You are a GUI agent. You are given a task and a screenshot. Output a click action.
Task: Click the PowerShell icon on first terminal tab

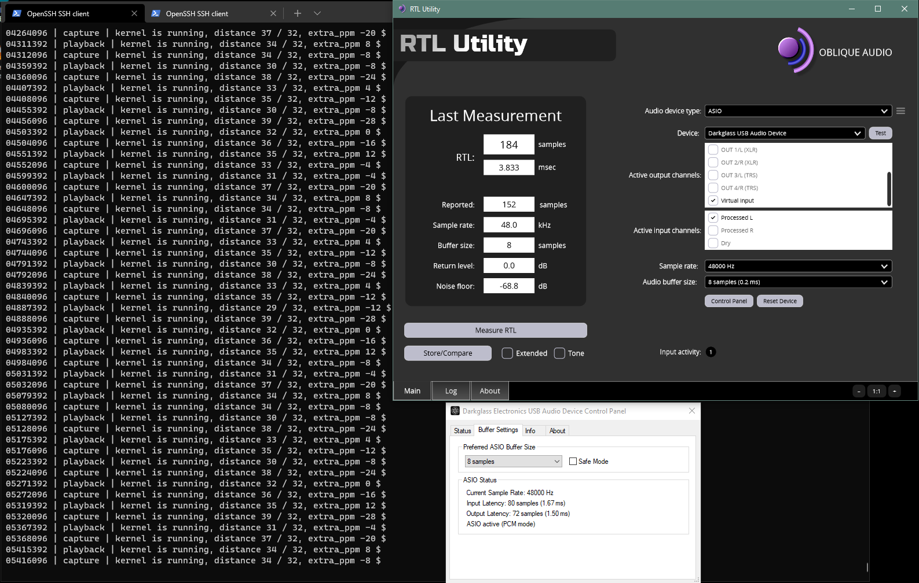tap(17, 13)
